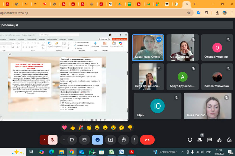Open Cold weather widget

point(165,152)
